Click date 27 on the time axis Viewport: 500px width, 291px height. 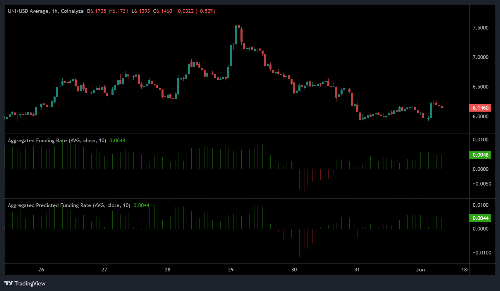[x=104, y=270]
